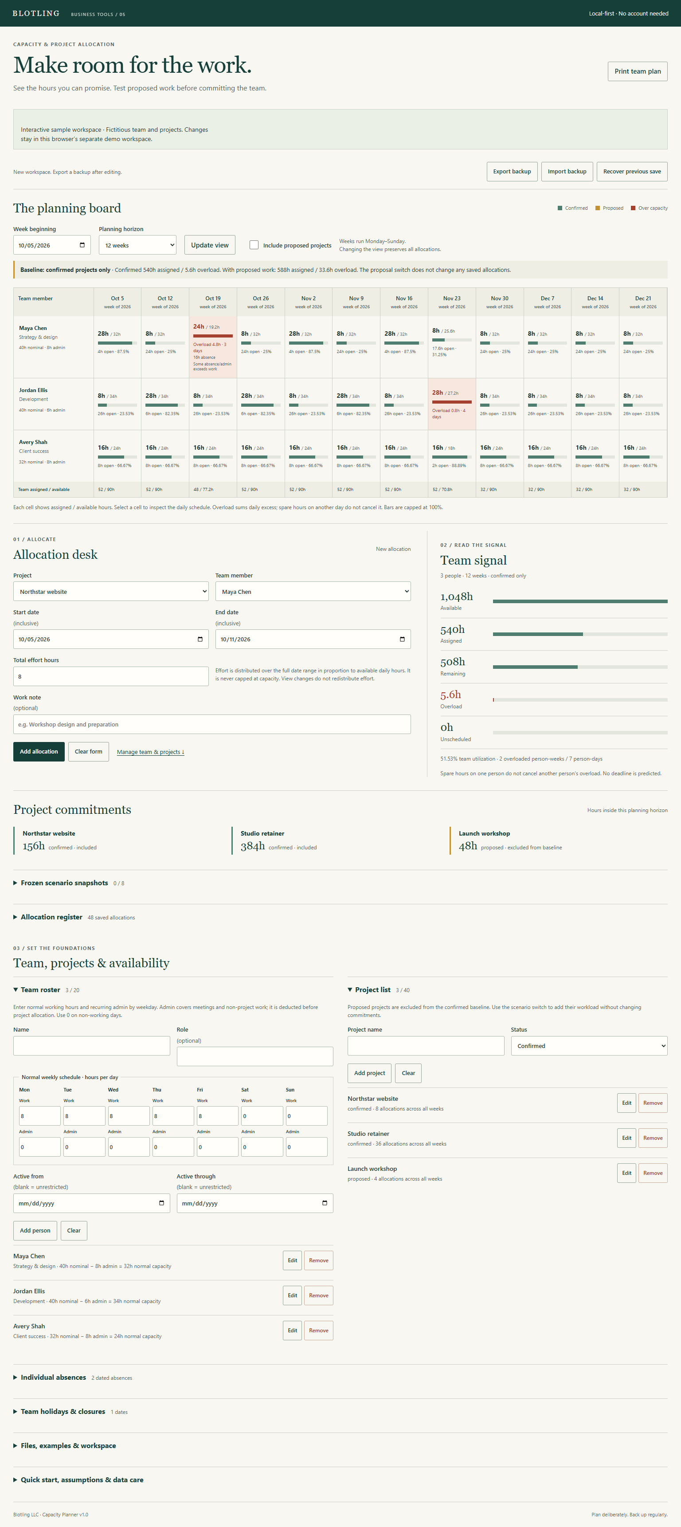
Task: Expand Files, examples & workspace section
Action: pos(65,1446)
